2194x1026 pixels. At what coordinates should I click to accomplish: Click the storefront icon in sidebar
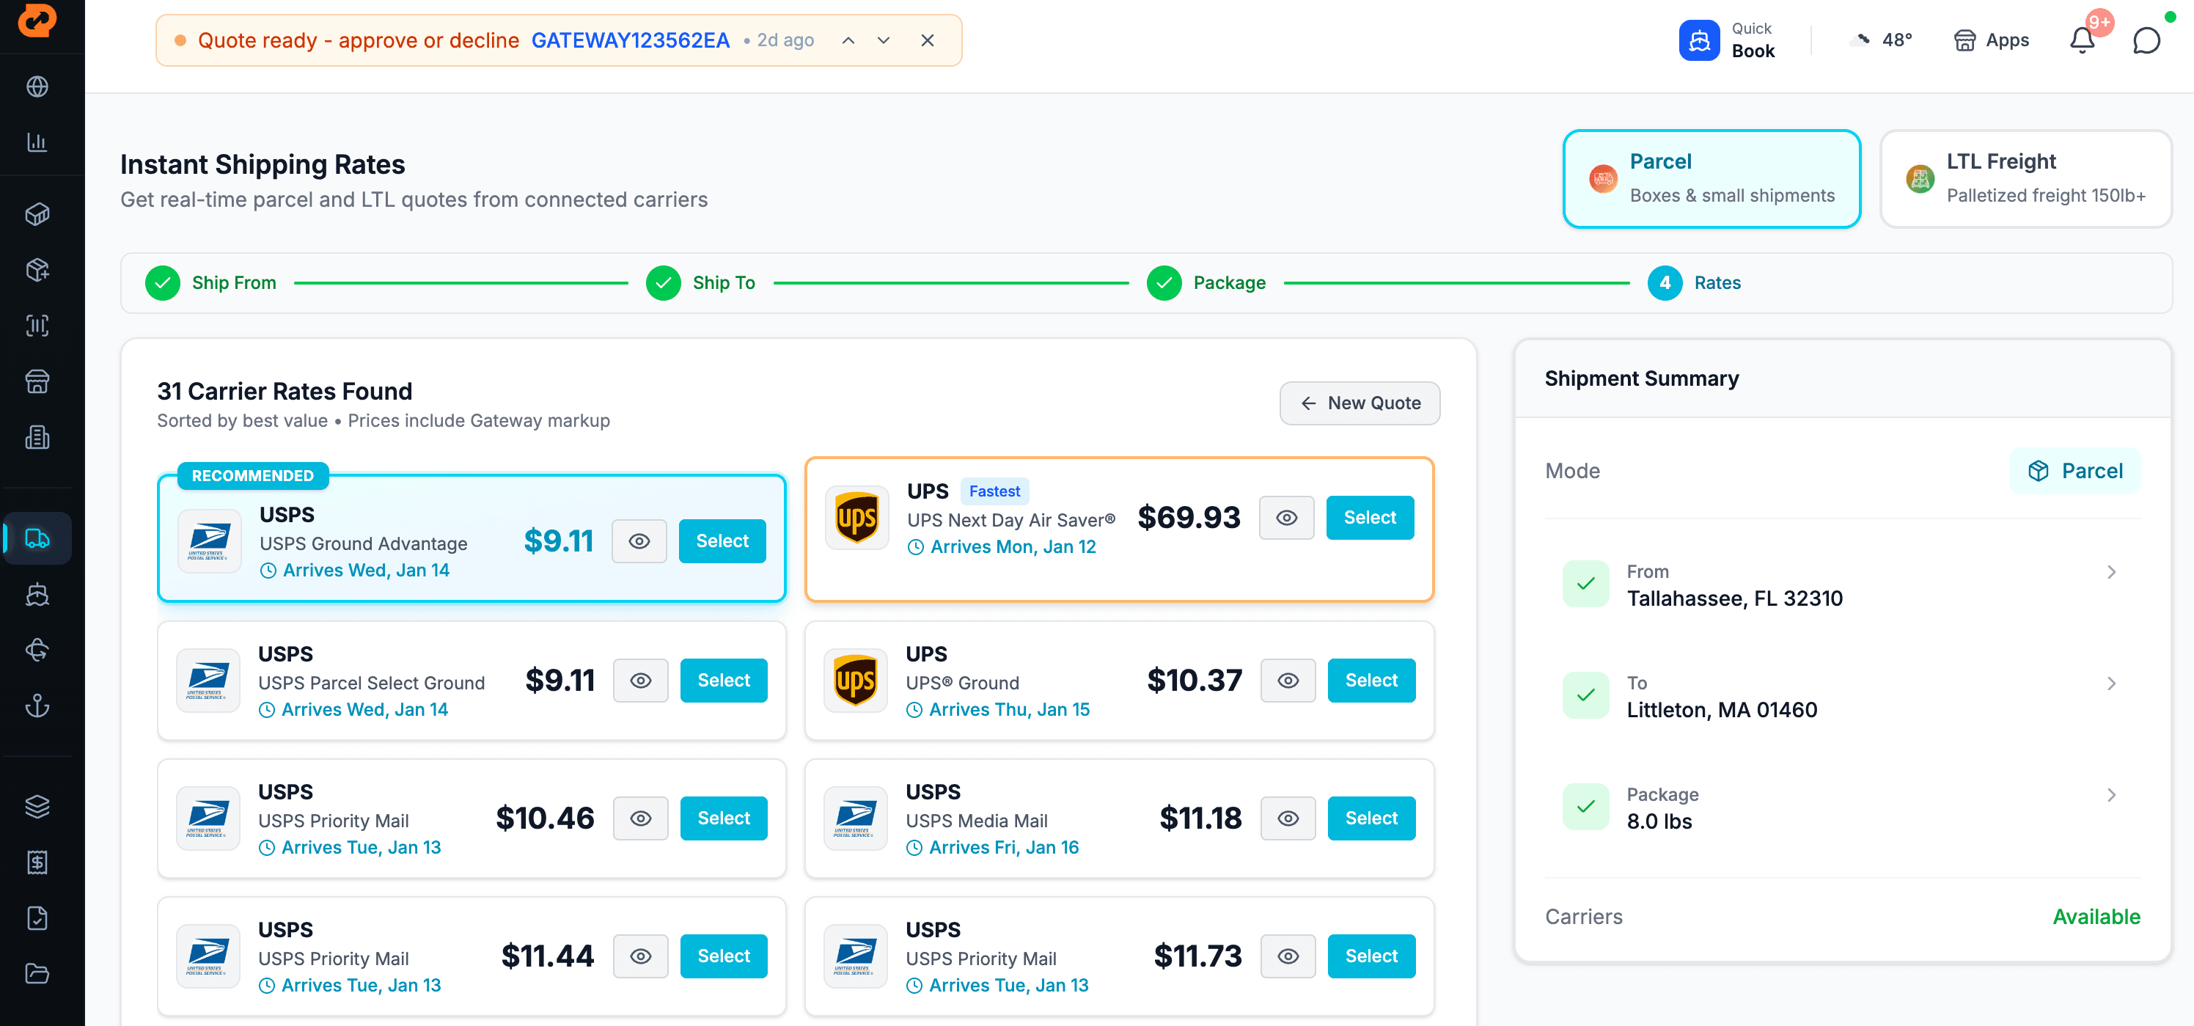coord(37,381)
